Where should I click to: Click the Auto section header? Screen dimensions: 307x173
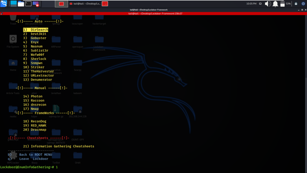(40, 21)
